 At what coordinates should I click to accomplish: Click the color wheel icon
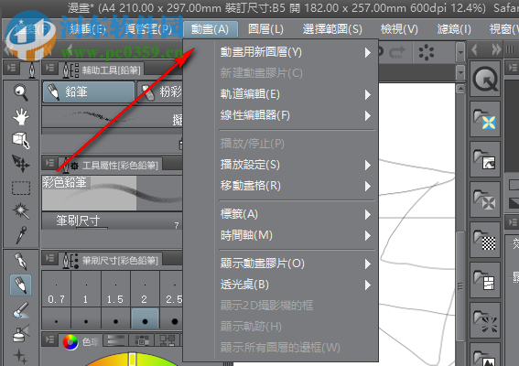[70, 342]
